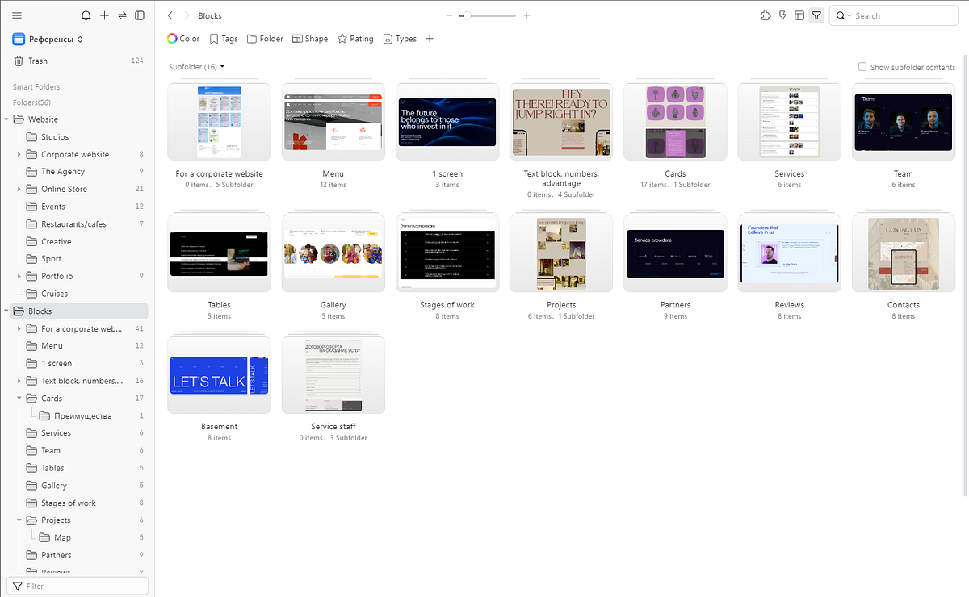Image resolution: width=969 pixels, height=597 pixels.
Task: Add a filter with the plus after Types
Action: [430, 39]
